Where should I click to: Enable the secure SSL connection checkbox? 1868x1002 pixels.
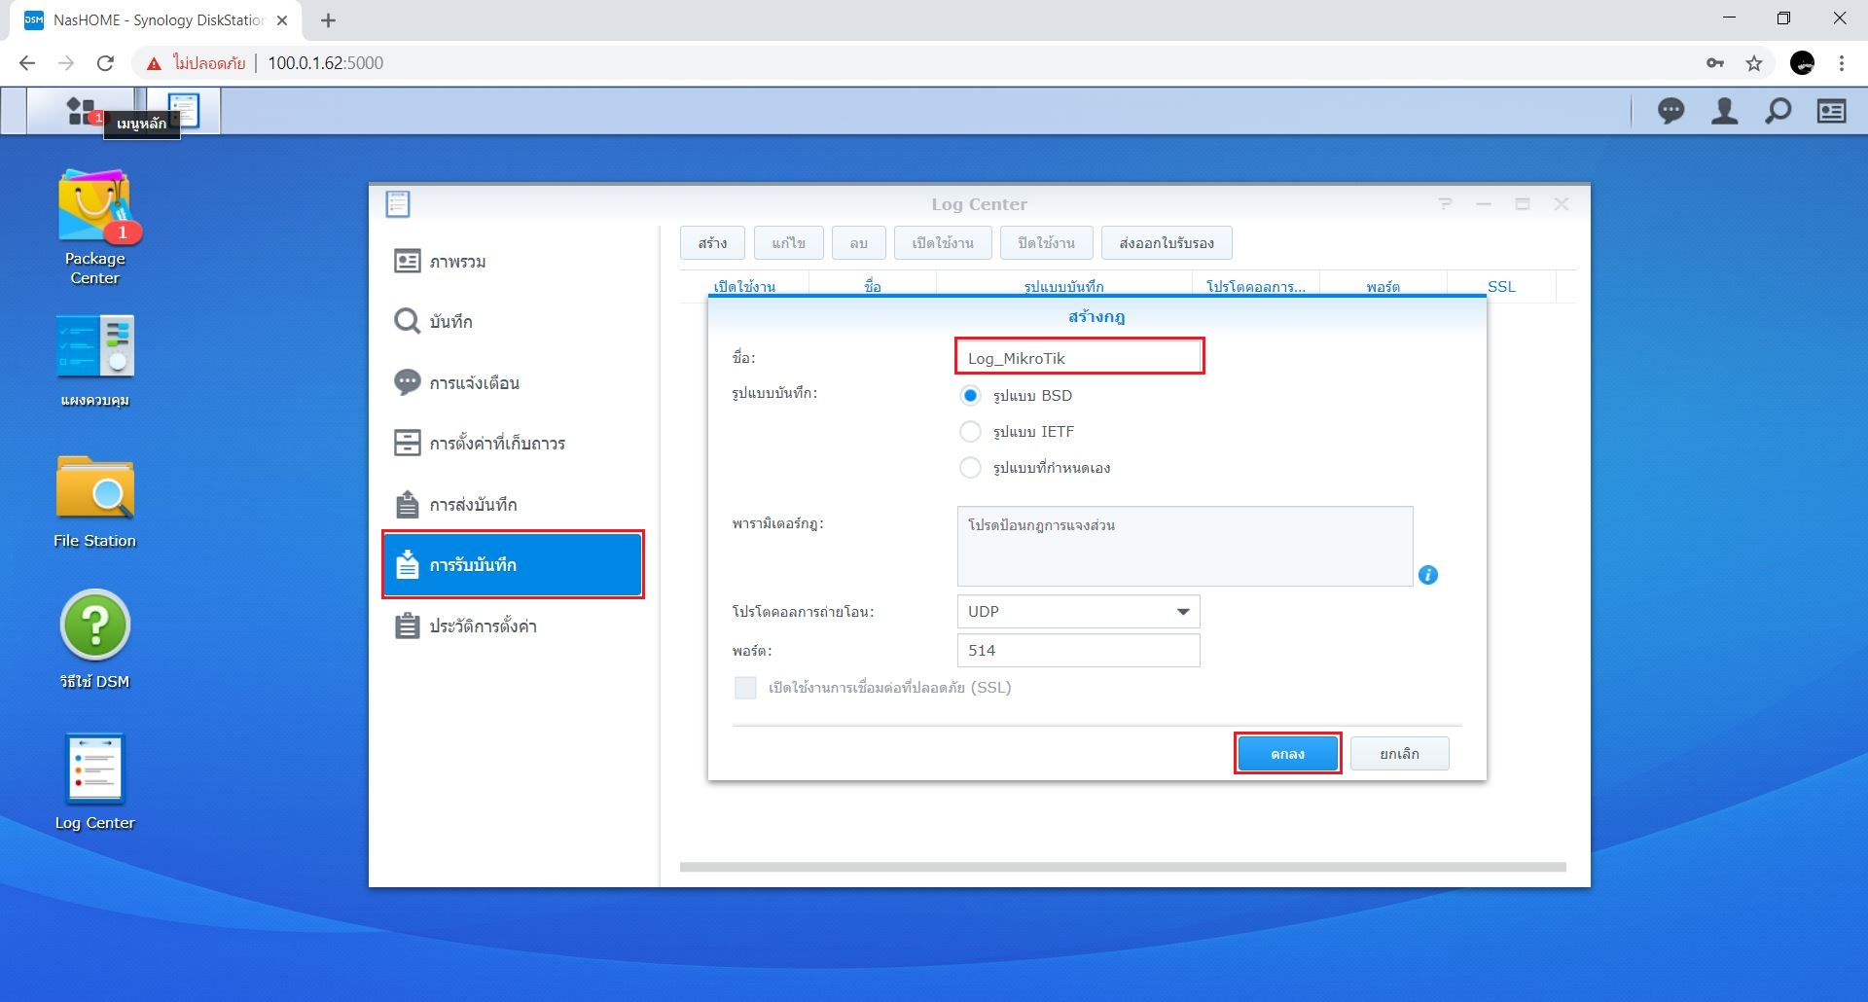coord(745,688)
